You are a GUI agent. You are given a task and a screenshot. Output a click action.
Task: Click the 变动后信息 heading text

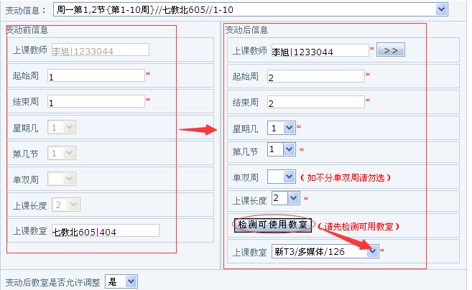pyautogui.click(x=246, y=29)
